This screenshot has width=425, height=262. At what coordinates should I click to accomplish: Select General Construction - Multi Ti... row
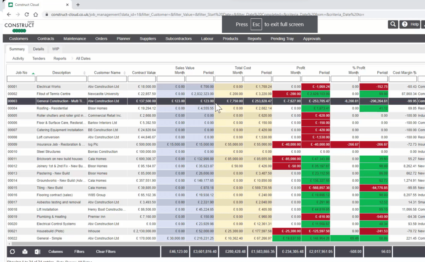pos(216,101)
